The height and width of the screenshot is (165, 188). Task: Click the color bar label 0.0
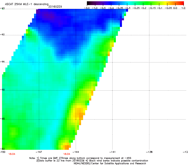coord(175,8)
